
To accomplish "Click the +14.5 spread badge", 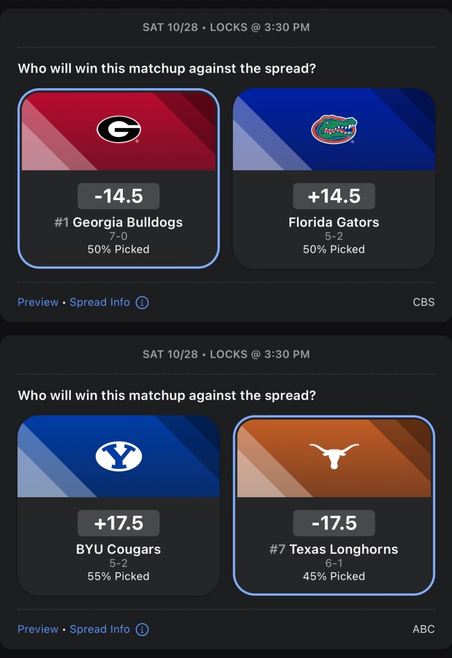I will 334,196.
